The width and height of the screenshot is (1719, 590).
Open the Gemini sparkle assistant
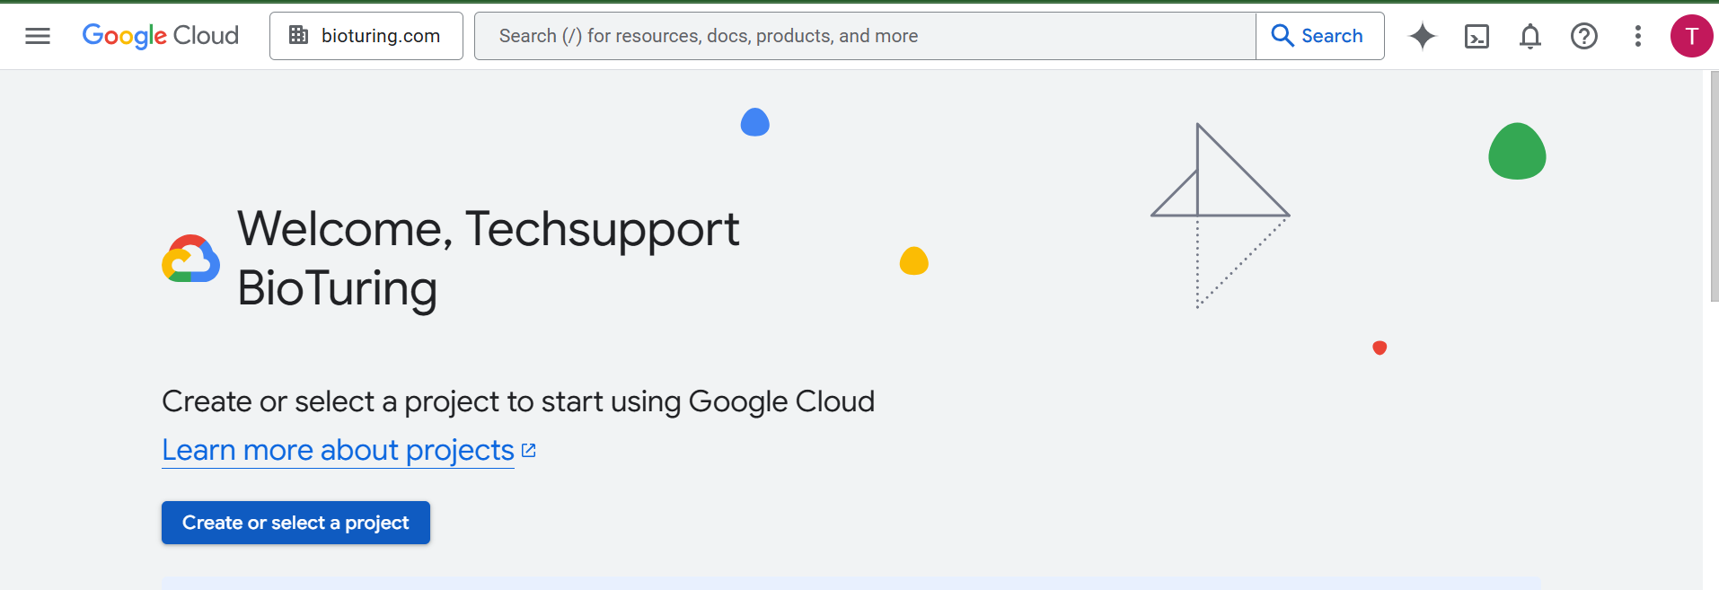coord(1422,36)
